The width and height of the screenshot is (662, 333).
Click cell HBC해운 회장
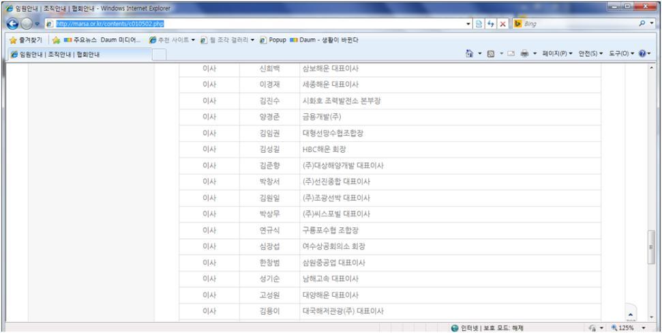[450, 149]
